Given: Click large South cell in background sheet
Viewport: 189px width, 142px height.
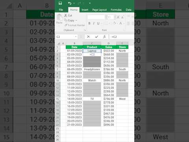Looking at the screenshot, I should 161,67.
